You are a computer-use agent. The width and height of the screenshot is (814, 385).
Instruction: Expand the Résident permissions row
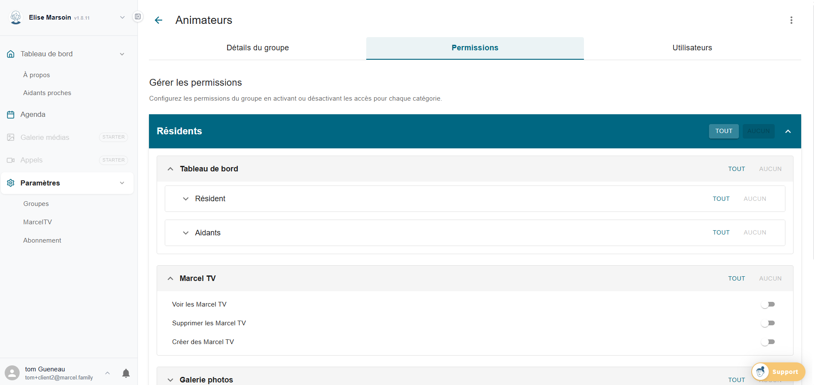point(186,199)
